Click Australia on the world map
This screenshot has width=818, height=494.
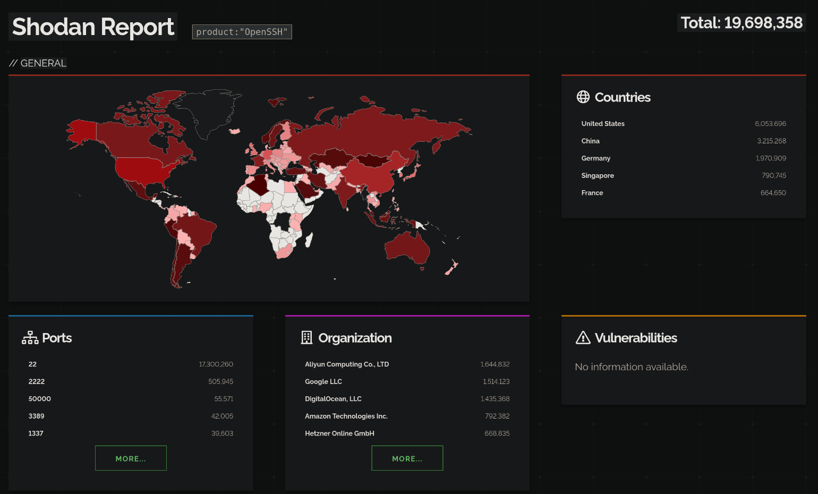coord(407,247)
